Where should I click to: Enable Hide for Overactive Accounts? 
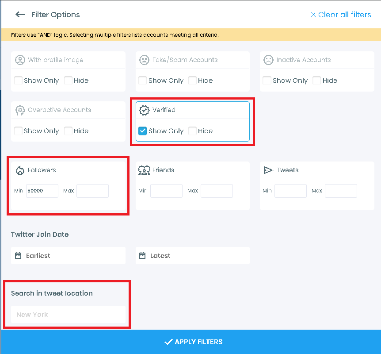pos(68,131)
